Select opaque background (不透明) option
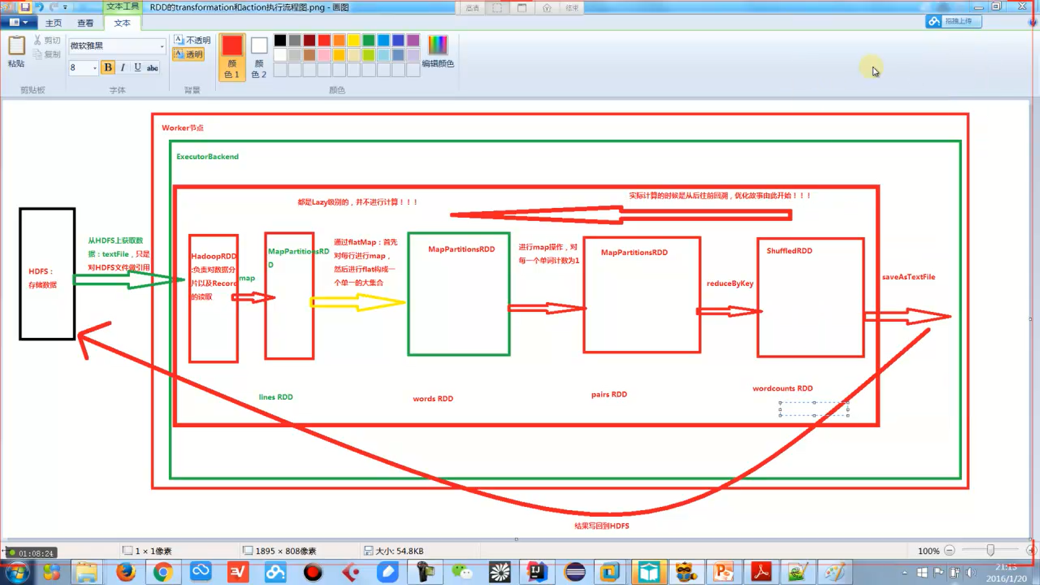 click(x=192, y=40)
